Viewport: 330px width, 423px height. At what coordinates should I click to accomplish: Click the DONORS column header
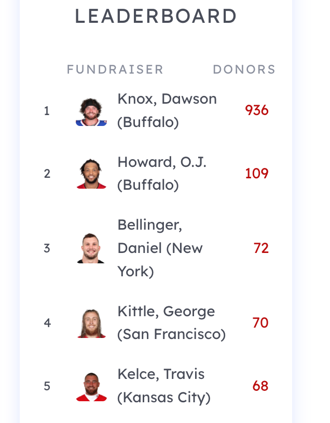(x=244, y=69)
